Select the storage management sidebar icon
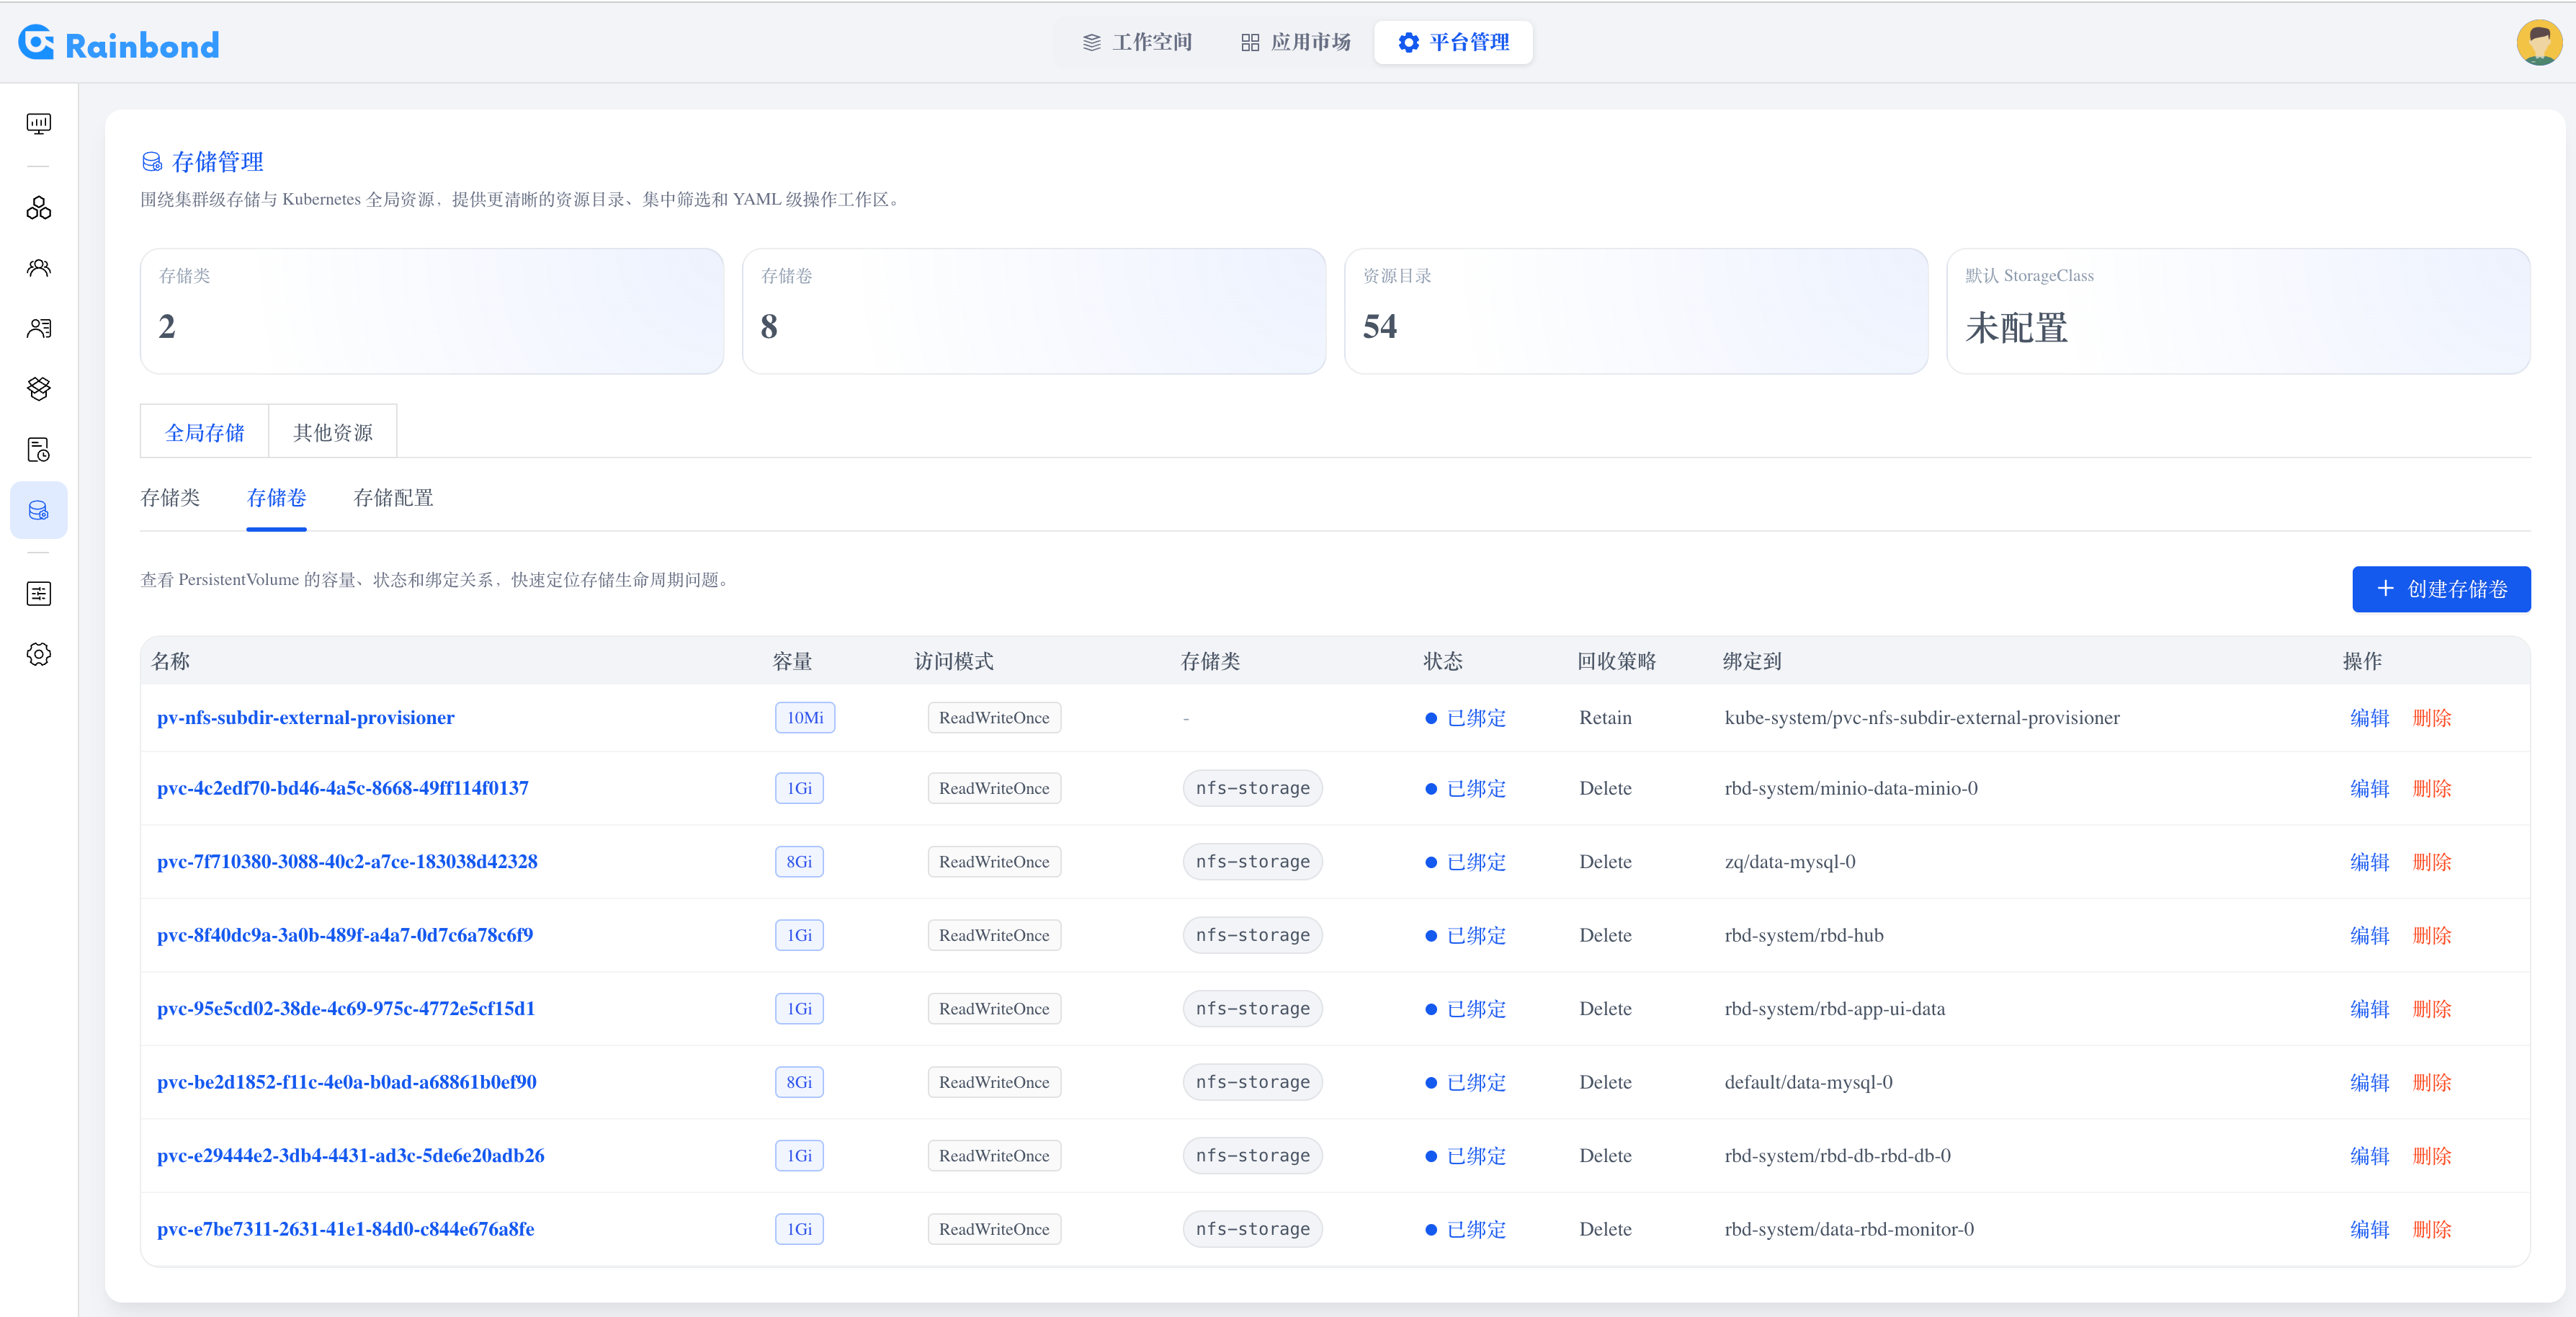The image size is (2576, 1317). coord(38,510)
